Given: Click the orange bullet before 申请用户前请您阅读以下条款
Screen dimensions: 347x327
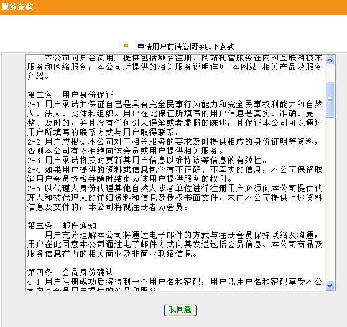Looking at the screenshot, I should (126, 45).
